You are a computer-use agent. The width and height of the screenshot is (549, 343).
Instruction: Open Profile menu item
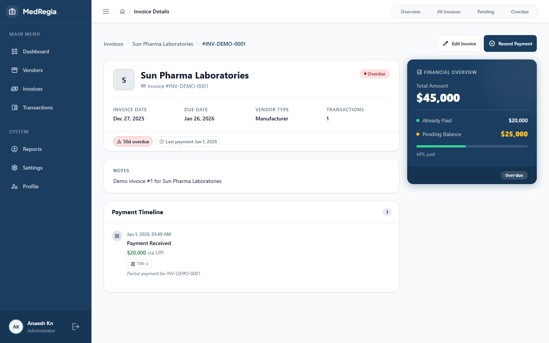pyautogui.click(x=46, y=186)
